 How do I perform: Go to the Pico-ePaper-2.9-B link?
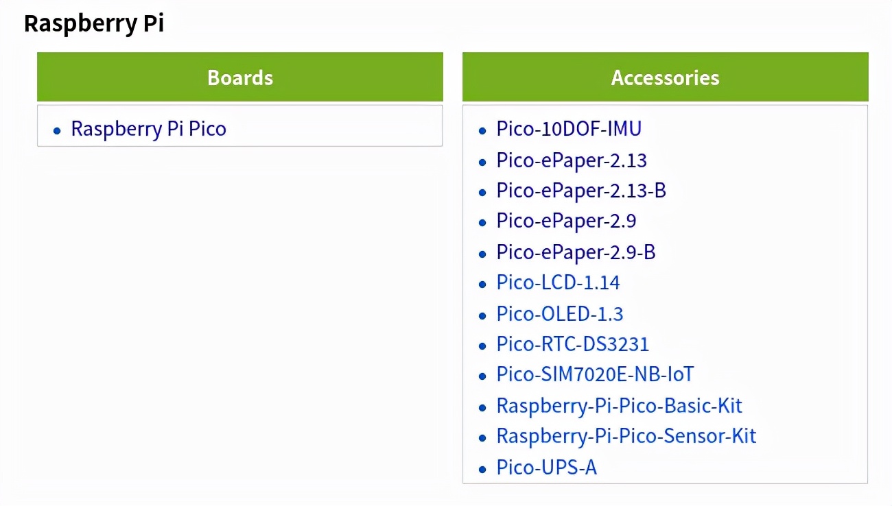pyautogui.click(x=576, y=252)
